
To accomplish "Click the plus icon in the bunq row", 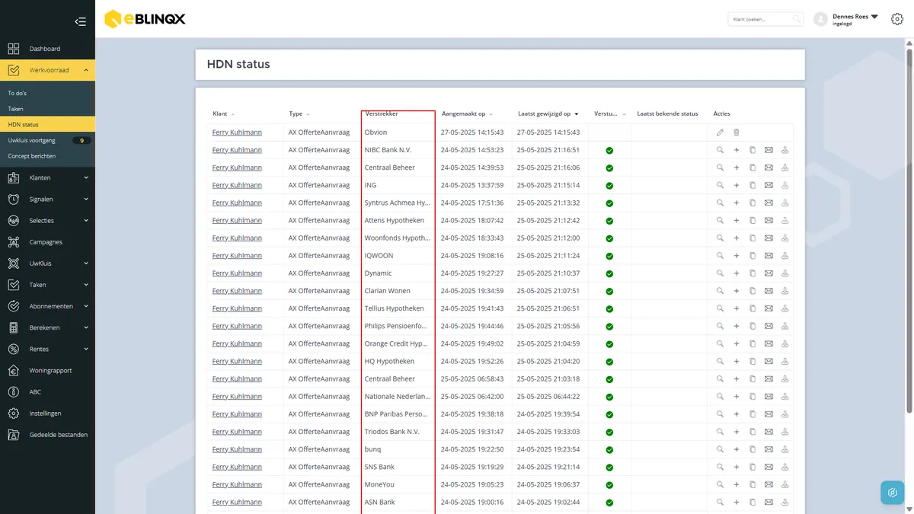I will point(737,449).
